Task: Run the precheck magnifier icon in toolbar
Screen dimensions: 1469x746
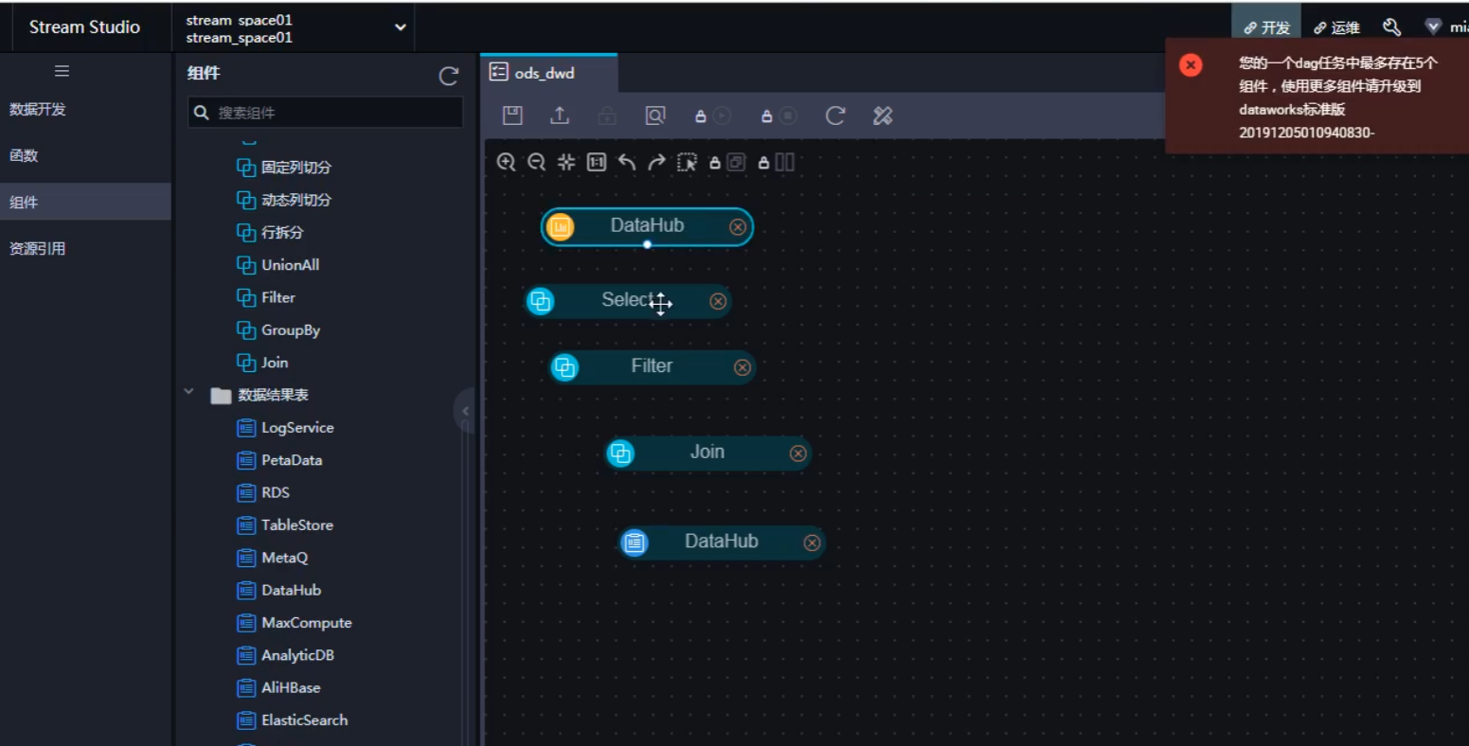Action: pyautogui.click(x=654, y=115)
